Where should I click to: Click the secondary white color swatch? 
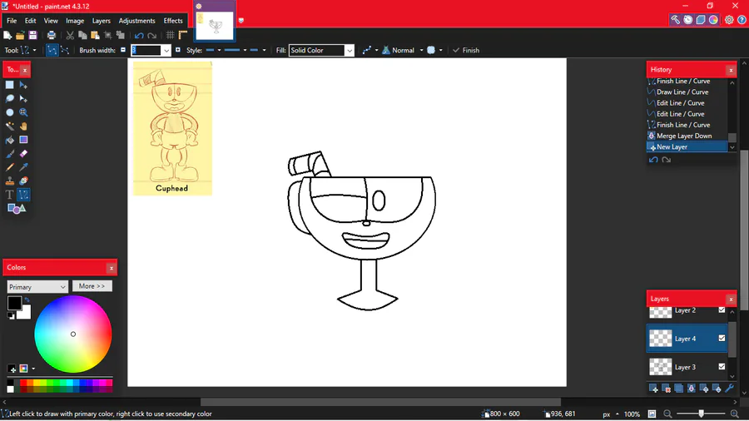(x=25, y=313)
